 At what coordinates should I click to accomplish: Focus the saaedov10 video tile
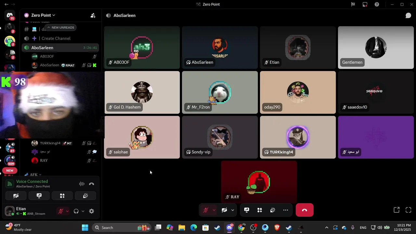(x=376, y=92)
